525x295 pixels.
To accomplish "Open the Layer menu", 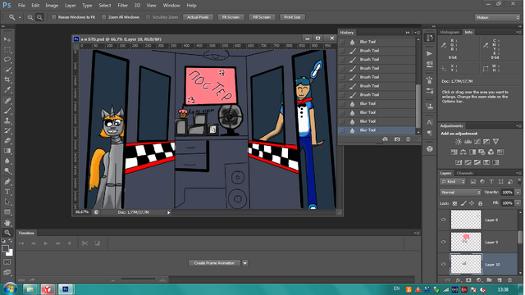I will click(70, 6).
